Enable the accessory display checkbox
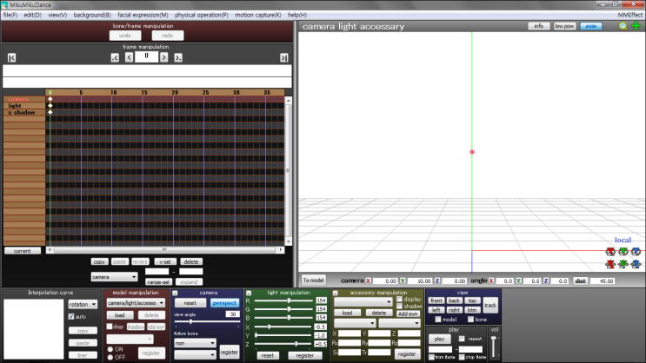 (x=400, y=300)
